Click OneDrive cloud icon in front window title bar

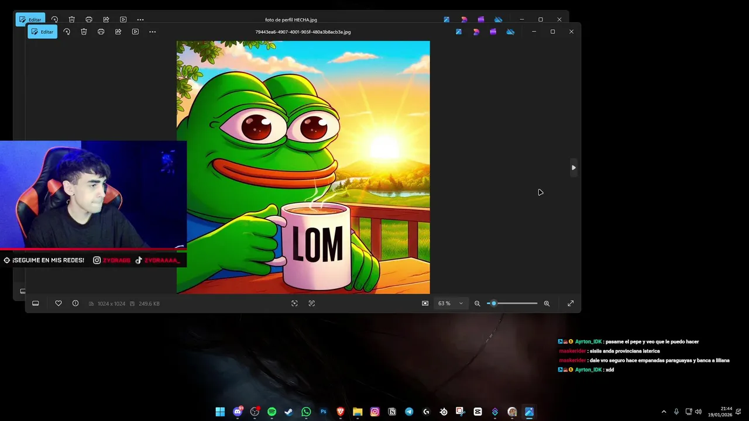pos(510,32)
